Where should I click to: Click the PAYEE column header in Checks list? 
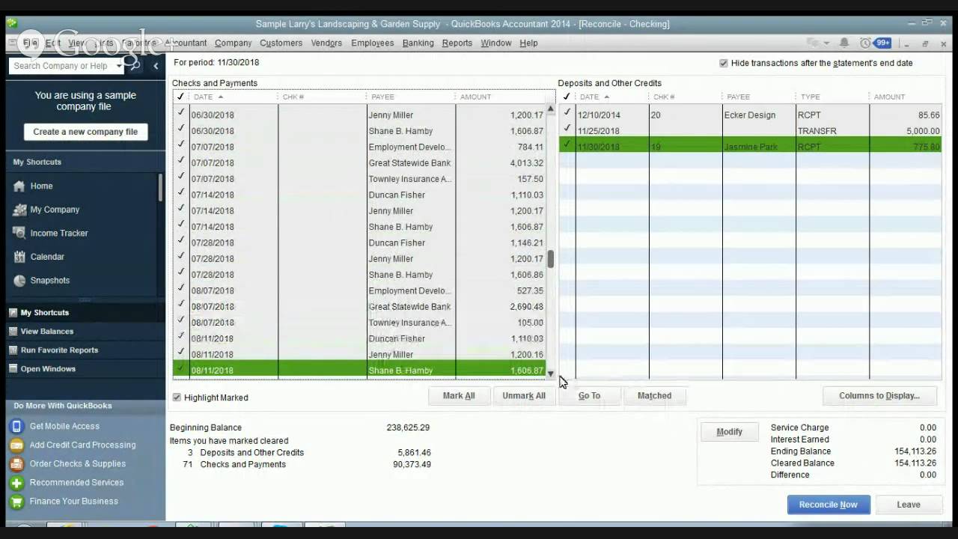click(410, 97)
